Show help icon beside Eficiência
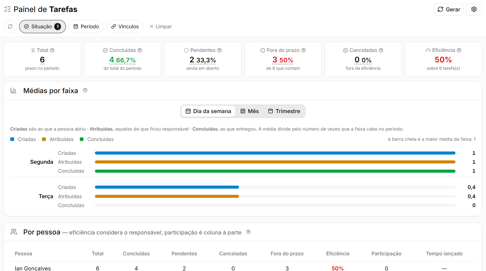Viewport: 486px width, 271px height. (459, 50)
